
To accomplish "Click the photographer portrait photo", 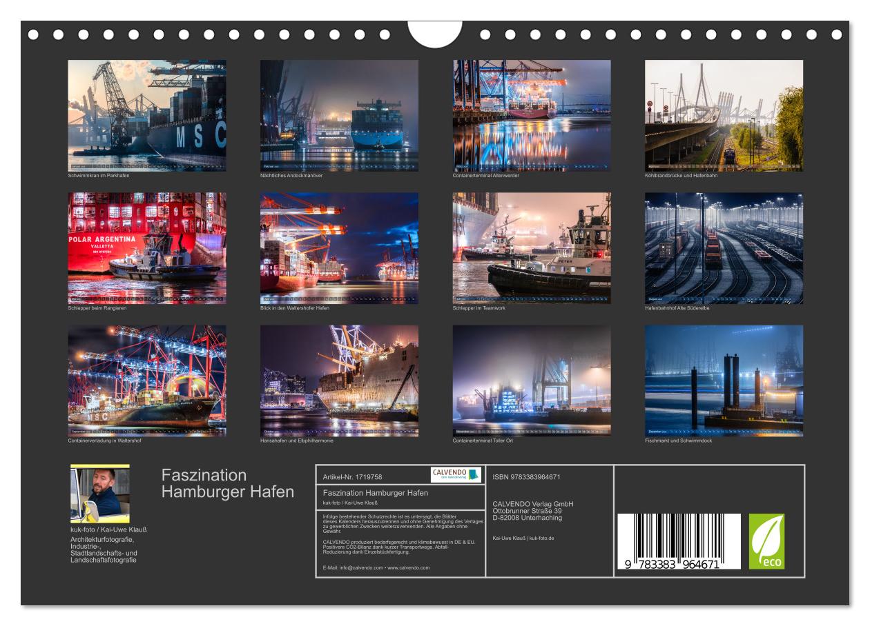I will point(100,494).
